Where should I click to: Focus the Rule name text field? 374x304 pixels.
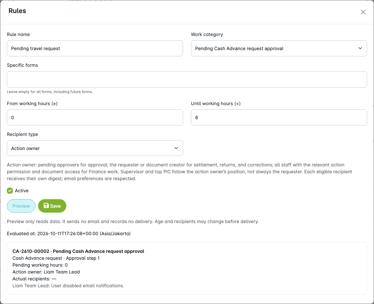[x=95, y=48]
